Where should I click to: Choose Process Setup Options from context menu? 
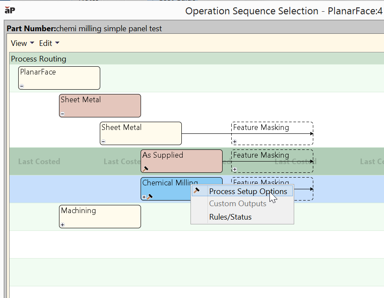[x=248, y=191]
